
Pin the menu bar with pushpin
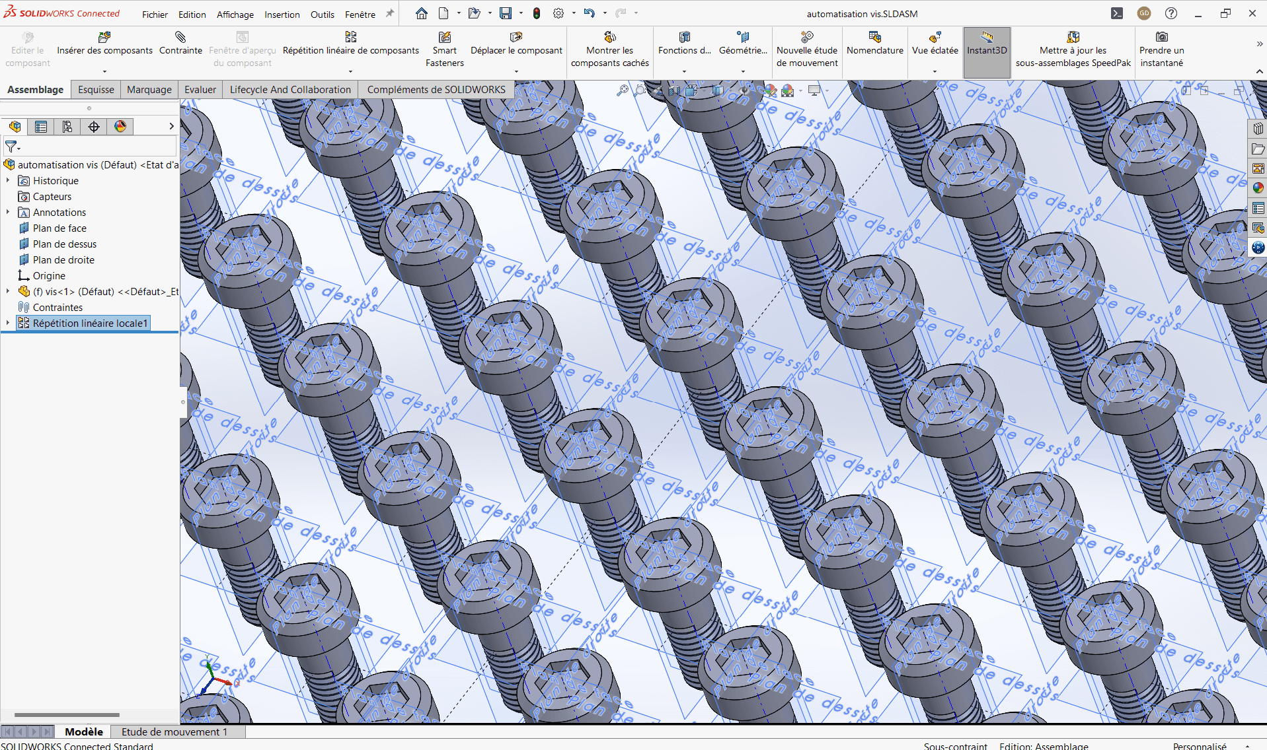(x=390, y=13)
